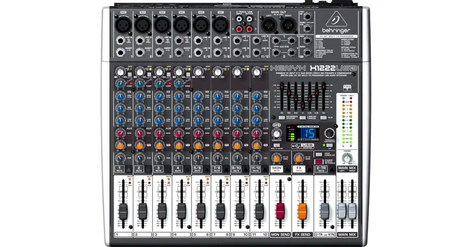The width and height of the screenshot is (472, 247).
Task: Click the channel 7/8 orange FX knob
Action: point(218,146)
